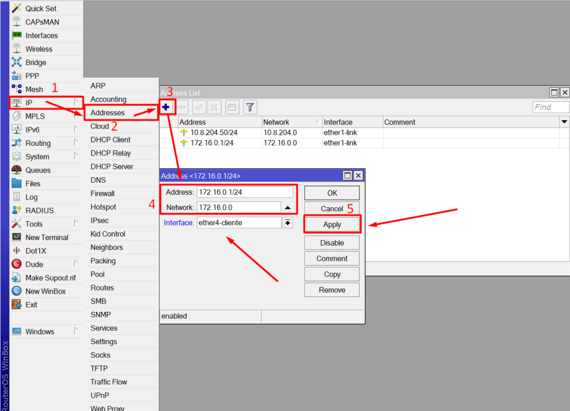The image size is (570, 411).
Task: Click Comment button in Address dialog
Action: [x=332, y=258]
